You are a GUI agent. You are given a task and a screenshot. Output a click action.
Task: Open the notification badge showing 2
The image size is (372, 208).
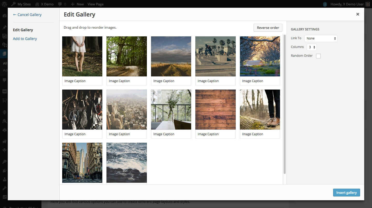325,4
